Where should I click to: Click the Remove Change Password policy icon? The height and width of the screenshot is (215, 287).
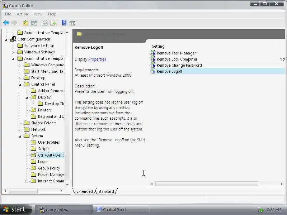[153, 65]
